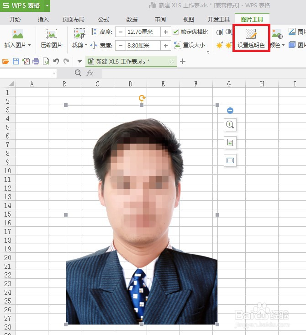Decrease the width with the minus button

[121, 46]
